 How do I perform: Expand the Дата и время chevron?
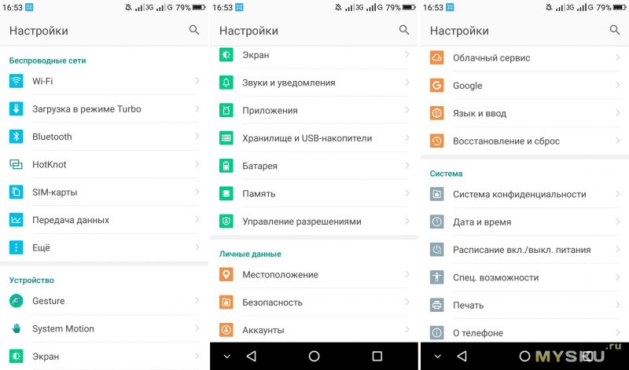click(x=618, y=222)
